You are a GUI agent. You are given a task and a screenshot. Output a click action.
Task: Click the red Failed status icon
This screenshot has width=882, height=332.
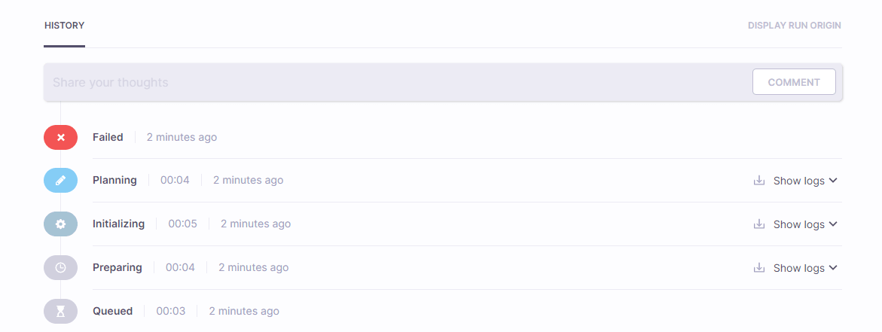[x=61, y=137]
